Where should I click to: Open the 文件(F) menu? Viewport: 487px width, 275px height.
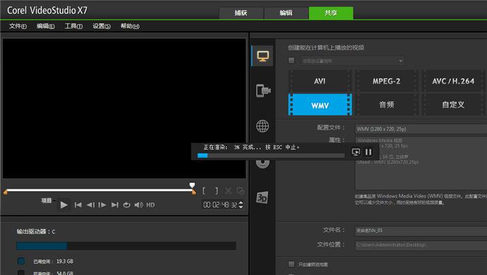[18, 26]
